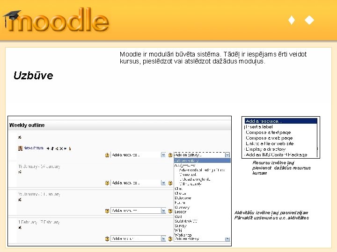Viewport: 337px width, 252px height.
Task: Choose Quiz from the activity list
Action: tap(178, 217)
